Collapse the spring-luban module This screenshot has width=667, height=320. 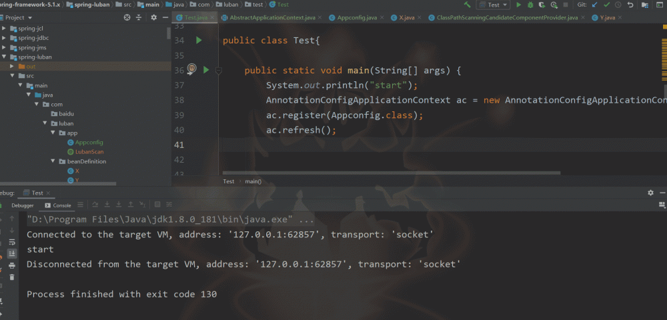click(x=4, y=57)
